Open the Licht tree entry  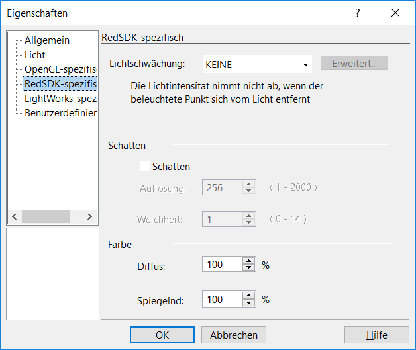34,55
